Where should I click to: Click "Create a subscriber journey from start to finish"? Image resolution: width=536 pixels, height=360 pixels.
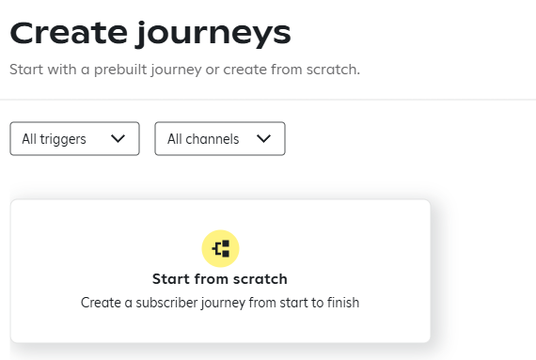[220, 303]
